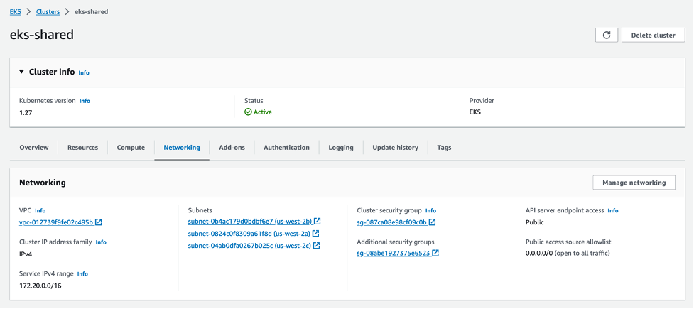This screenshot has height=309, width=694.
Task: Click Public access source allowlist label
Action: (x=568, y=242)
